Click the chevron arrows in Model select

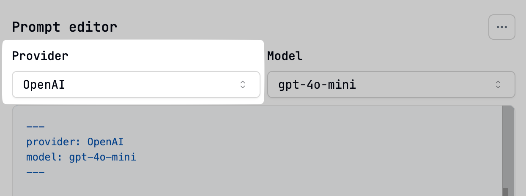point(498,84)
